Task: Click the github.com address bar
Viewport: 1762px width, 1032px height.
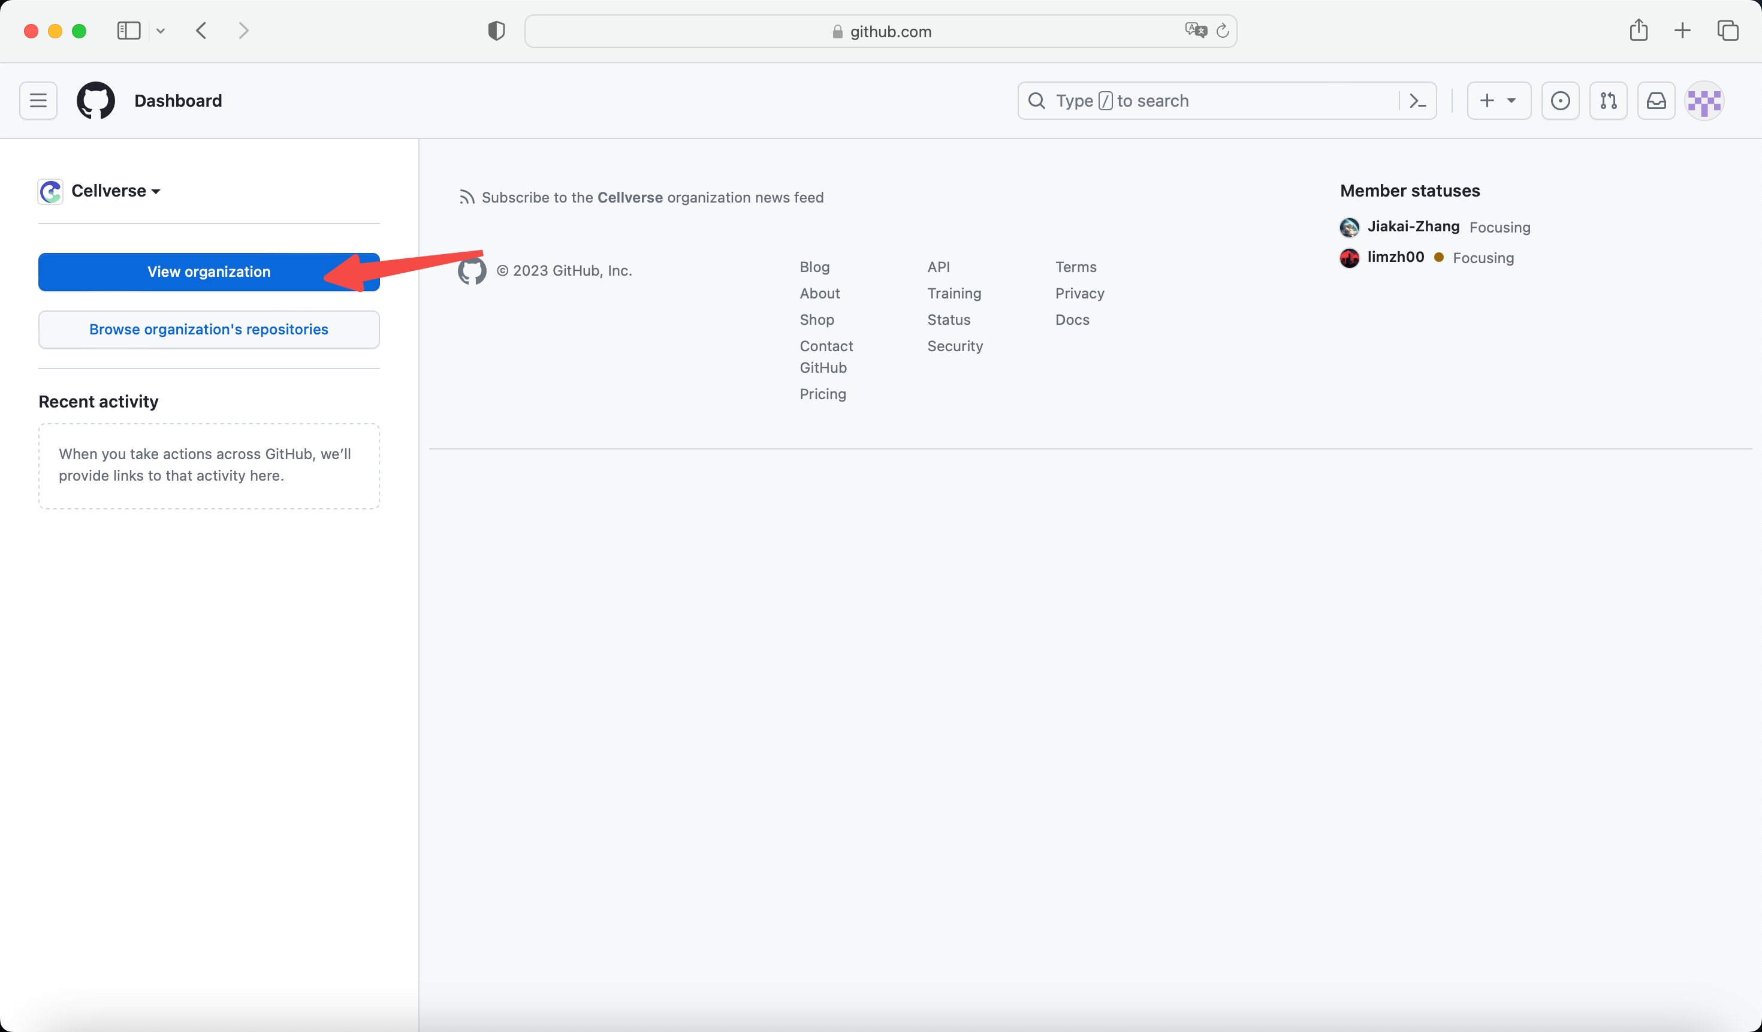Action: 881,31
